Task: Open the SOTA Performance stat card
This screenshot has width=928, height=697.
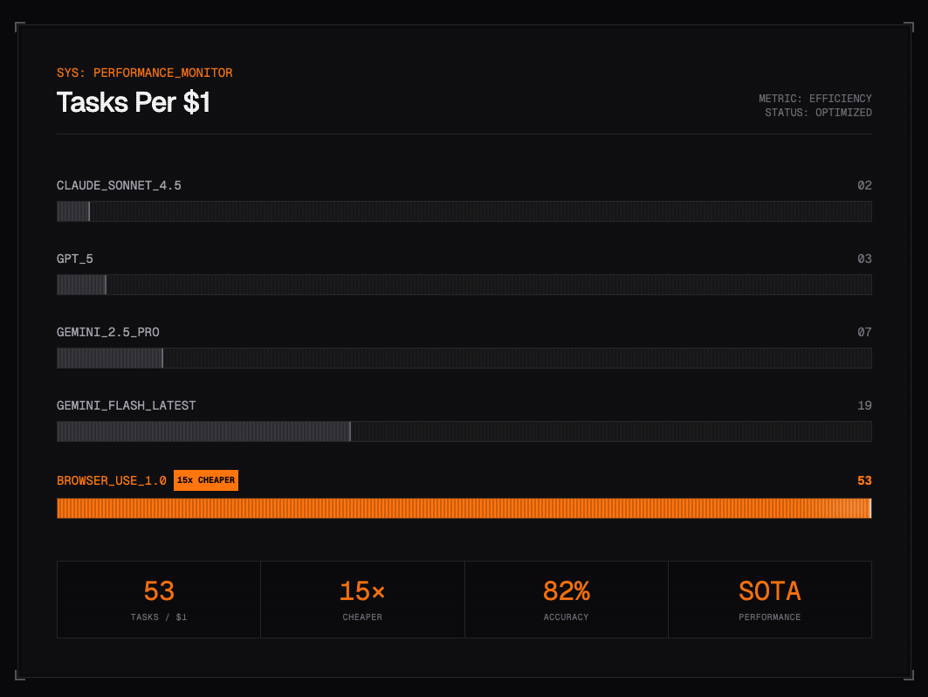Action: click(769, 599)
